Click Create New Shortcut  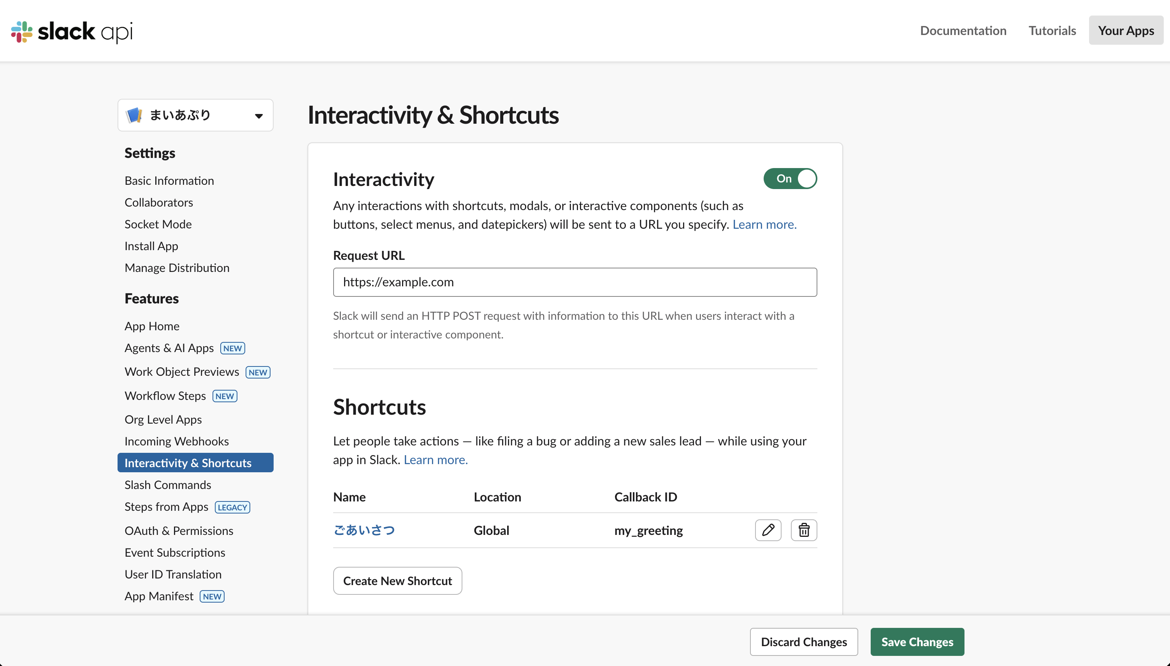pos(397,580)
